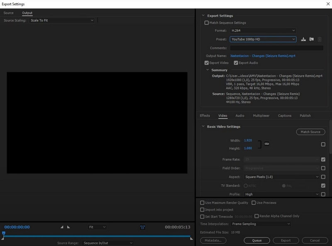This screenshot has height=246, width=332.
Task: Open the Source Range dropdown
Action: 106,243
